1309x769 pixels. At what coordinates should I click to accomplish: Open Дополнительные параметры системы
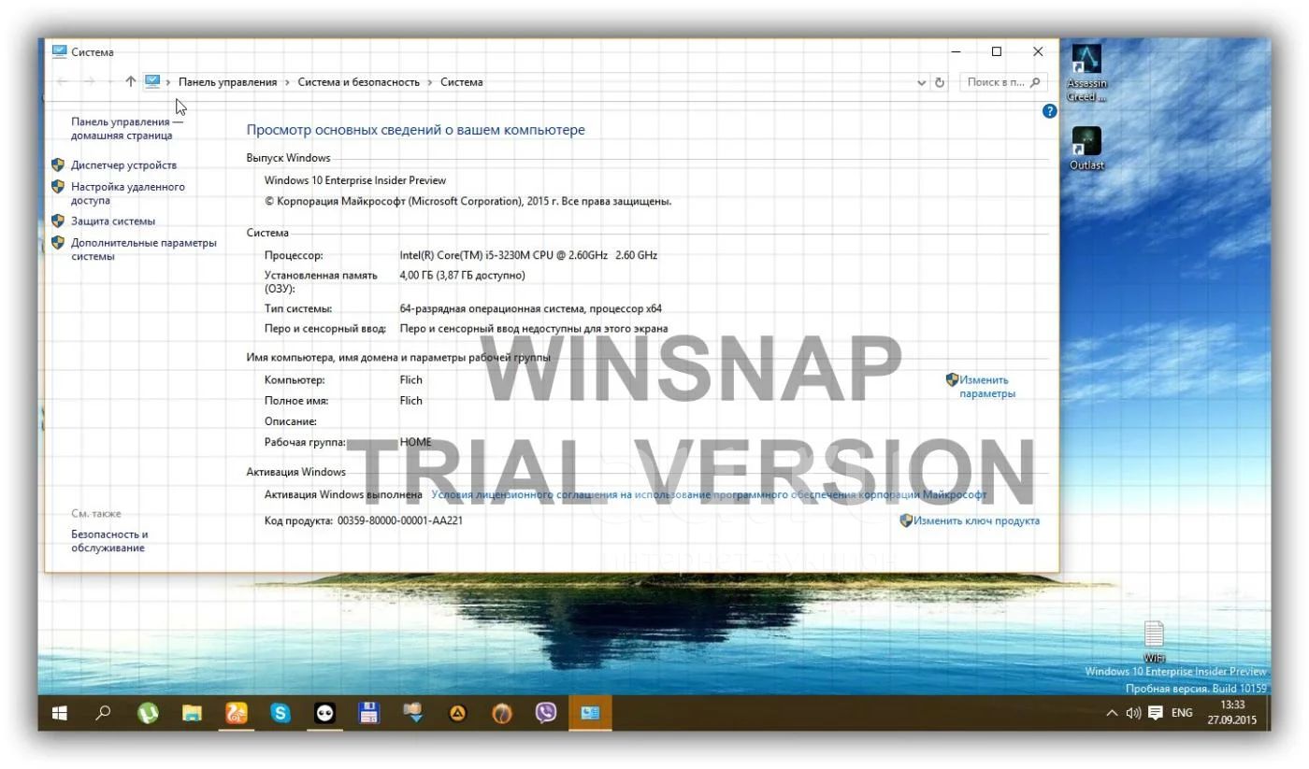[x=144, y=249]
